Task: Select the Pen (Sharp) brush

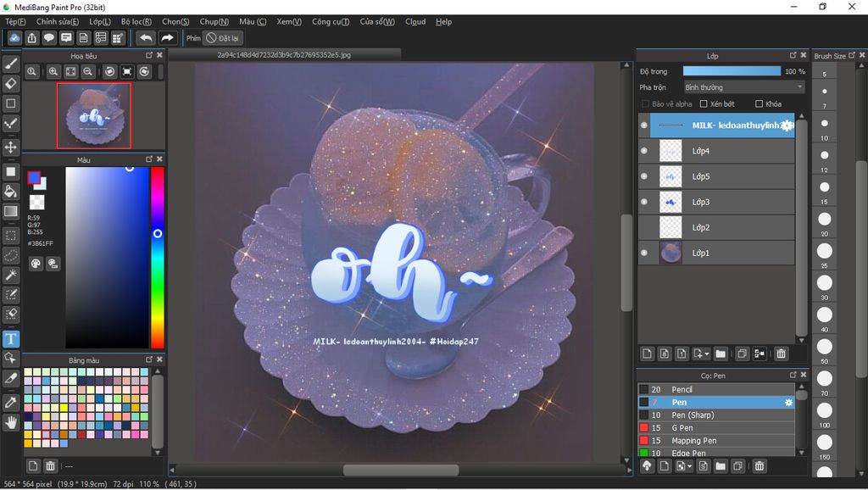Action: [x=716, y=415]
